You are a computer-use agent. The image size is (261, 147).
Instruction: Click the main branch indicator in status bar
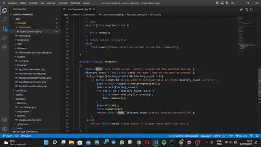[x=7, y=136]
